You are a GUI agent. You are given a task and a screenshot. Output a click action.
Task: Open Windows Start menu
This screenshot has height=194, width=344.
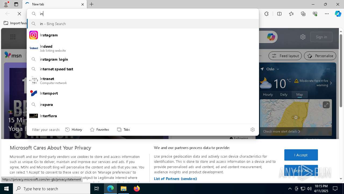[x=6, y=189]
